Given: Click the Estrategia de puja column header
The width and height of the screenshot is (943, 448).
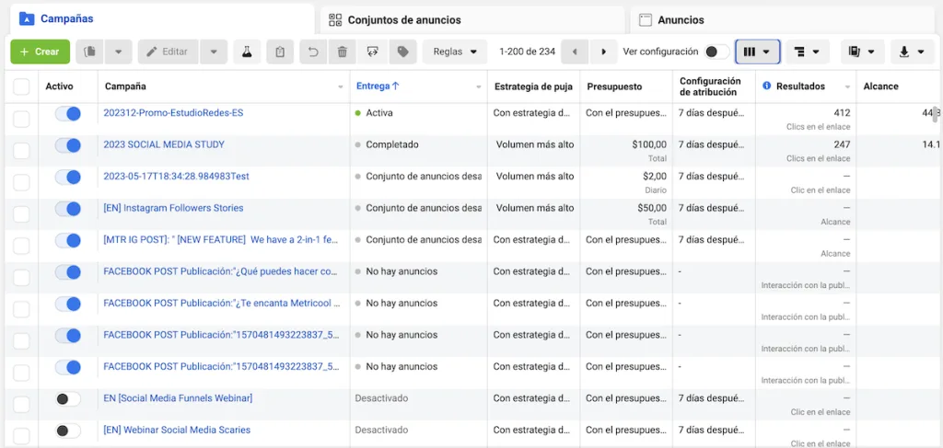Looking at the screenshot, I should click(533, 86).
